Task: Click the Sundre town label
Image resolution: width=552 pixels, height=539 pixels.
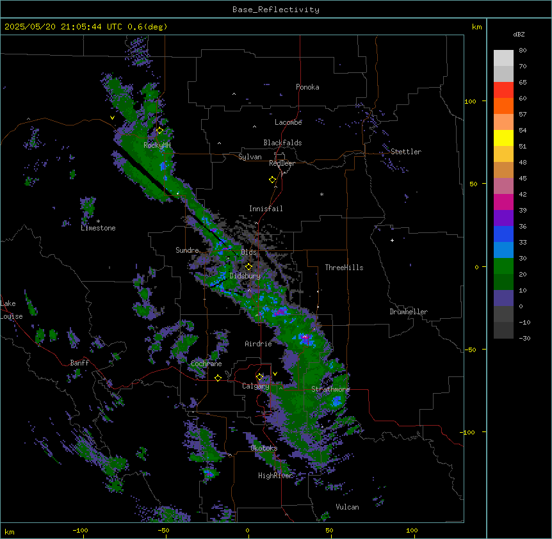Action: tap(187, 250)
